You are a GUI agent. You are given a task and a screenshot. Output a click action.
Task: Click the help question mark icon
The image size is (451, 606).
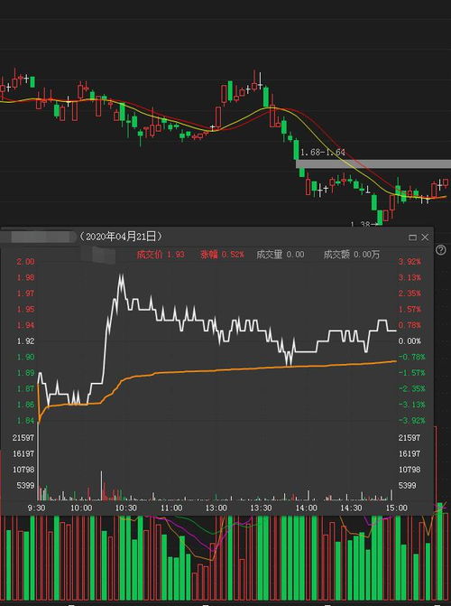(440, 250)
